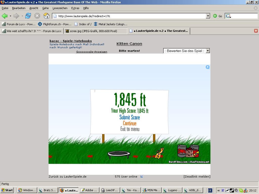Click the Bitte warten! text
The height and width of the screenshot is (194, 259).
[129, 51]
